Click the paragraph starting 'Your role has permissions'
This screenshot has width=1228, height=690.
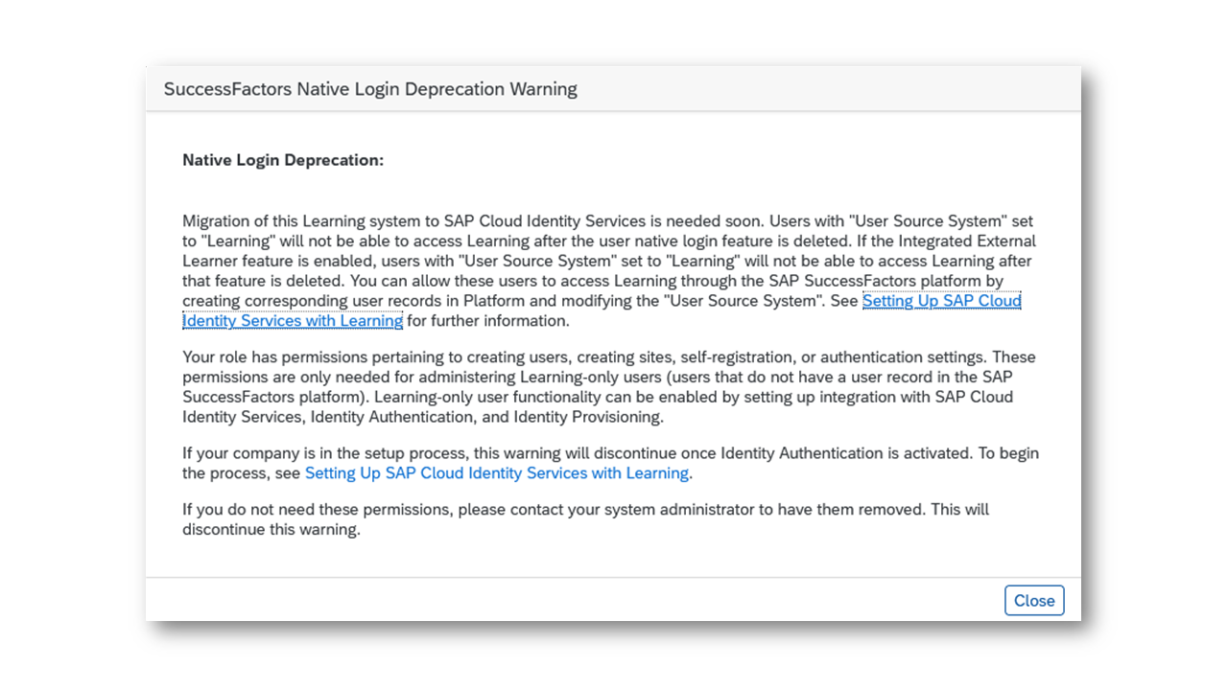click(609, 387)
